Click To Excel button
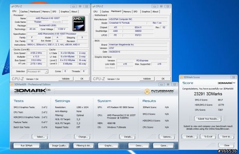The height and width of the screenshot is (154, 239). point(208,136)
